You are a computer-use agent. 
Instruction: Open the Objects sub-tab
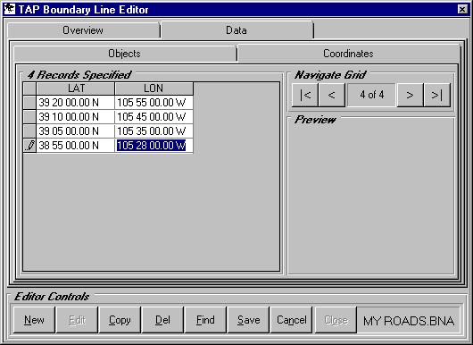pos(125,54)
